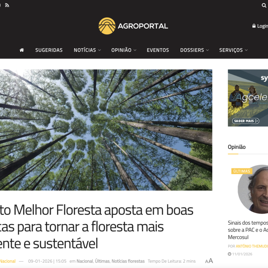Expand the Serviços menu arrow

tap(246, 50)
